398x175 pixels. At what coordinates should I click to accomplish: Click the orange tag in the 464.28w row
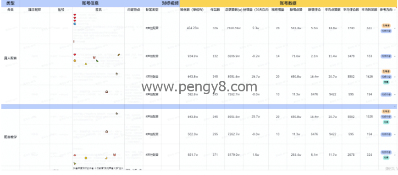point(386,26)
